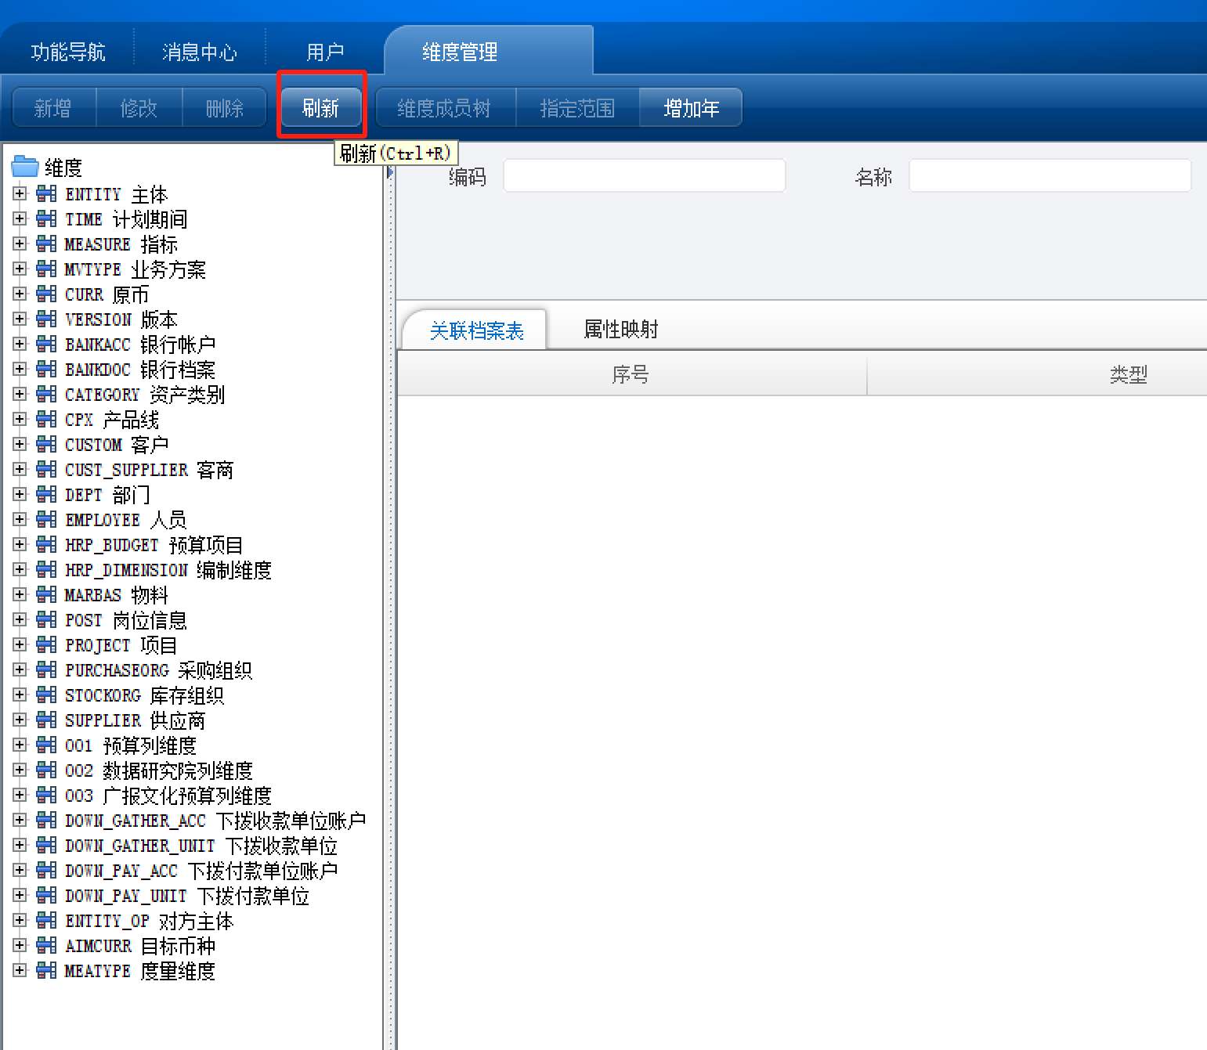1207x1050 pixels.
Task: Select the 001 预算列维度 tree row
Action: coord(130,745)
